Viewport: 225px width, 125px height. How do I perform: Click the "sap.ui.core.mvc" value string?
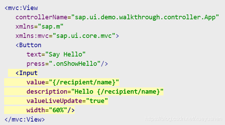click(x=84, y=36)
